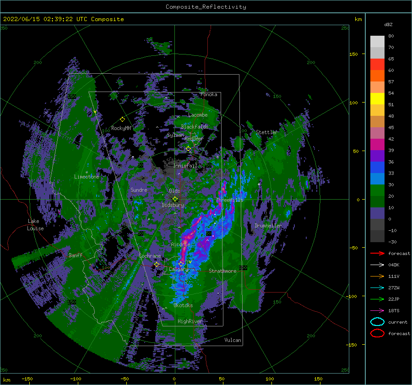Viewport: 412px width, 385px height.
Task: Click the -30 value in dBZ legend
Action: point(393,242)
